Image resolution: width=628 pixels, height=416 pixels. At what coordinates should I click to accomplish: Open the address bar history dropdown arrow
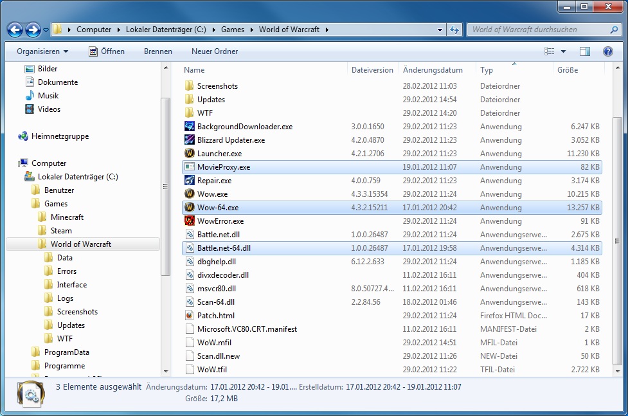click(440, 30)
